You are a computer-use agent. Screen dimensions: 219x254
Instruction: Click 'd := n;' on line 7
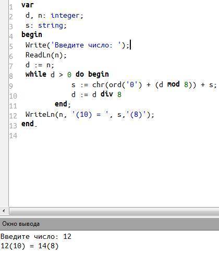click(x=40, y=65)
